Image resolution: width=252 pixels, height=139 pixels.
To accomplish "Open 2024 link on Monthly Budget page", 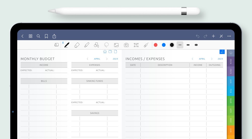I will click(115, 59).
